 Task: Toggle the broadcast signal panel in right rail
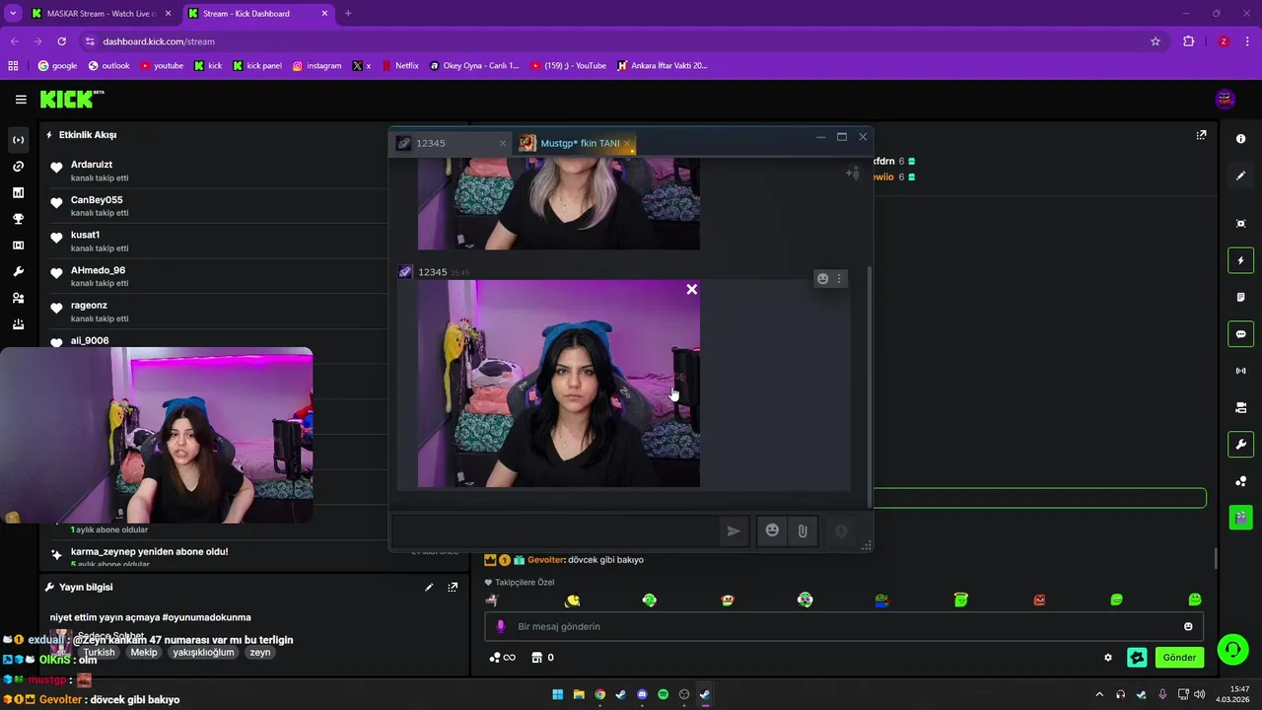coord(1240,371)
